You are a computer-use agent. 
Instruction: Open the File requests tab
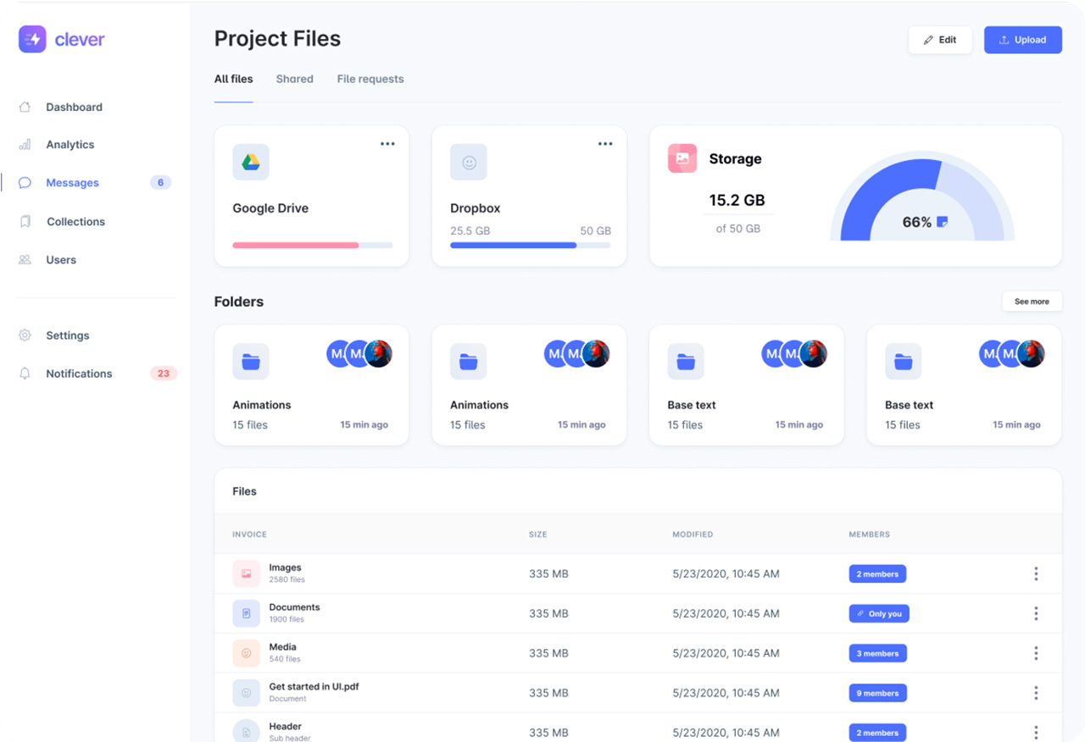[370, 79]
